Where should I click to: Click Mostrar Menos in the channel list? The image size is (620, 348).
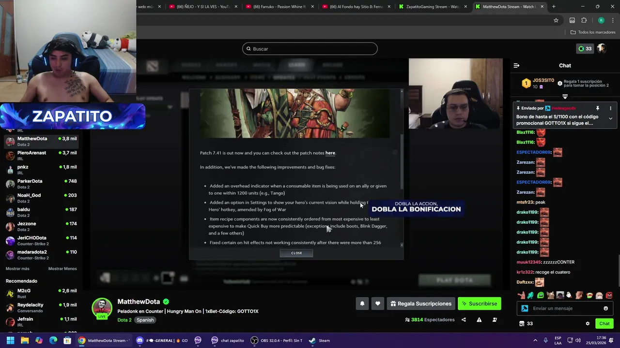pos(62,269)
